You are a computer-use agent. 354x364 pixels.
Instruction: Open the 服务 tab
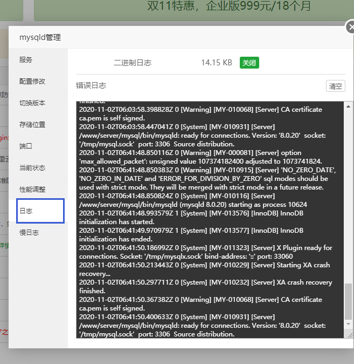point(26,59)
